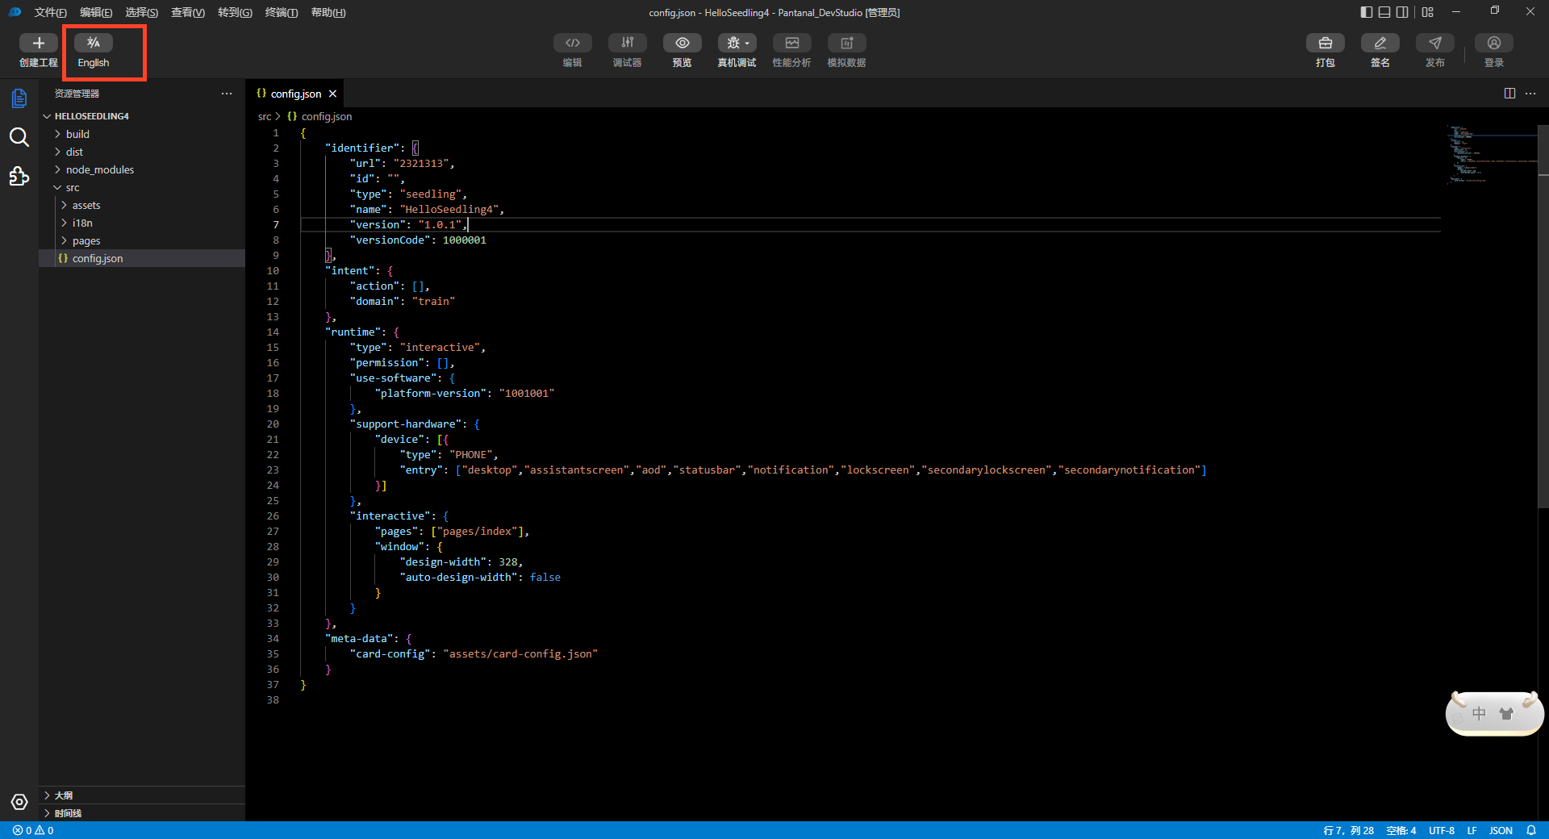Click the package (打包) toolbox icon

[1326, 43]
